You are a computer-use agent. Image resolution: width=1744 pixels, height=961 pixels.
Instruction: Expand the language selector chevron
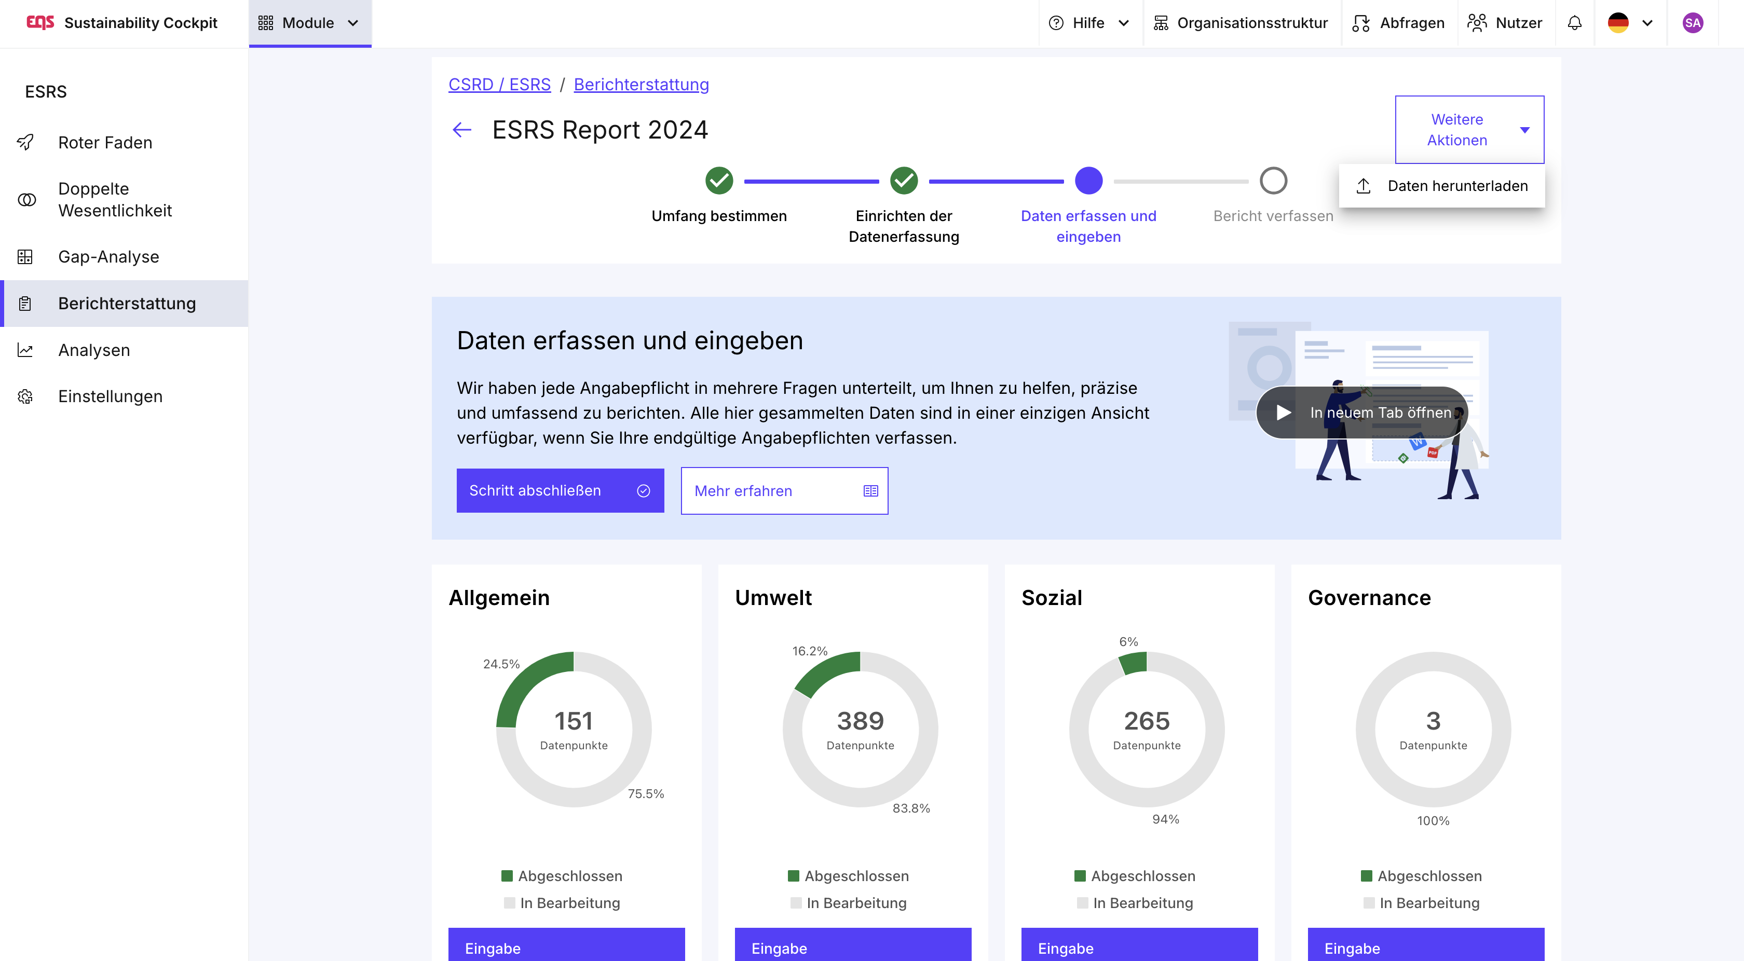coord(1648,23)
